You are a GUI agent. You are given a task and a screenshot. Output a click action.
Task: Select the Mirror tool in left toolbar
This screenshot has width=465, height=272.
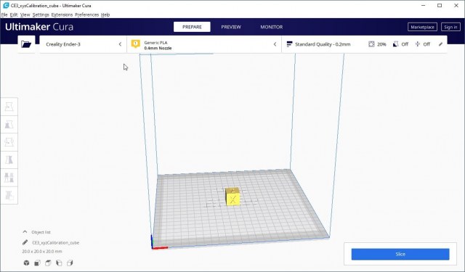(9, 160)
